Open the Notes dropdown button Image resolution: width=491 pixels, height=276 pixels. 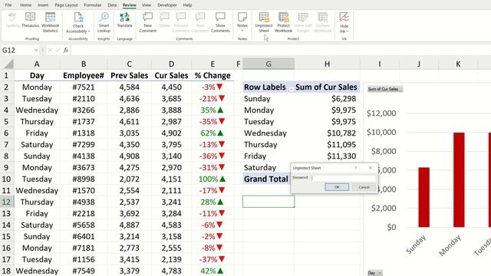(242, 22)
